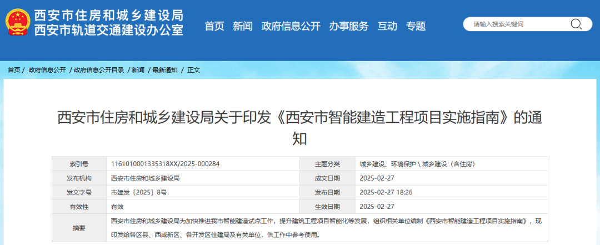Click the search magnifier icon
Viewport: 600px width, 245px height.
pyautogui.click(x=576, y=24)
